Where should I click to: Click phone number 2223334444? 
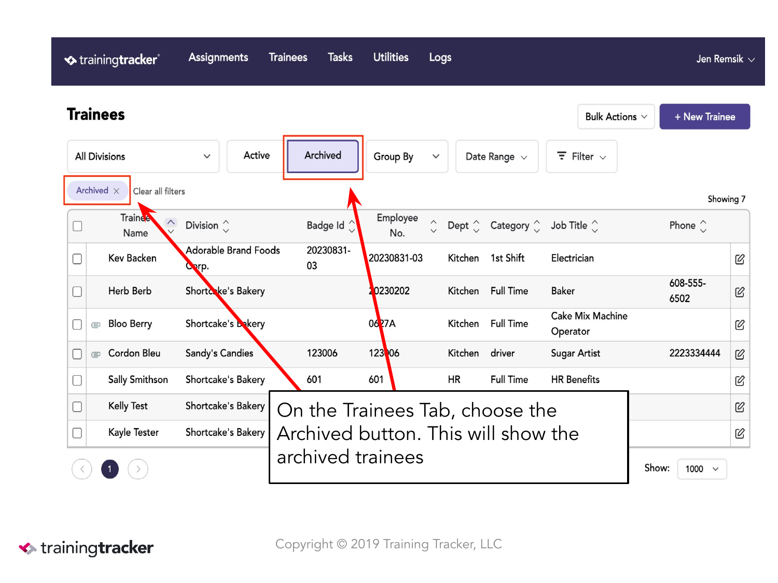tap(694, 353)
